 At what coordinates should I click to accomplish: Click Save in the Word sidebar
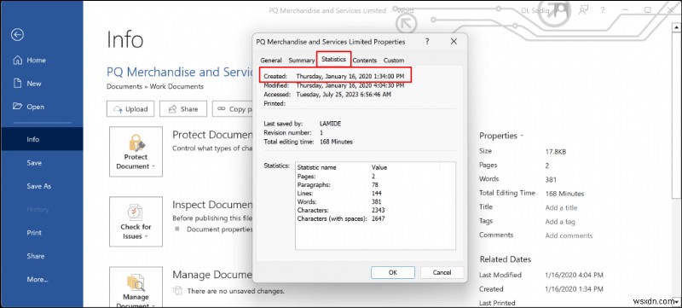coord(34,163)
